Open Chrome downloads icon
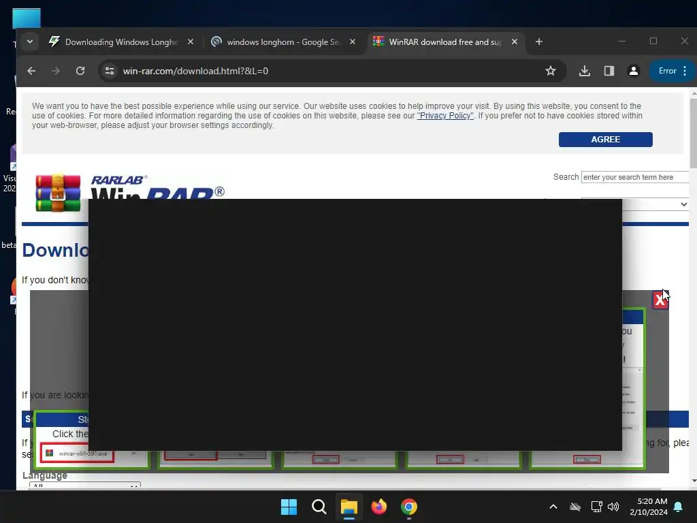697x523 pixels. [x=585, y=71]
